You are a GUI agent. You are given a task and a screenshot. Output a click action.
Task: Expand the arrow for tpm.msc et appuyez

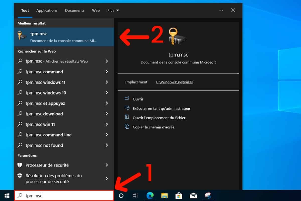coord(107,103)
